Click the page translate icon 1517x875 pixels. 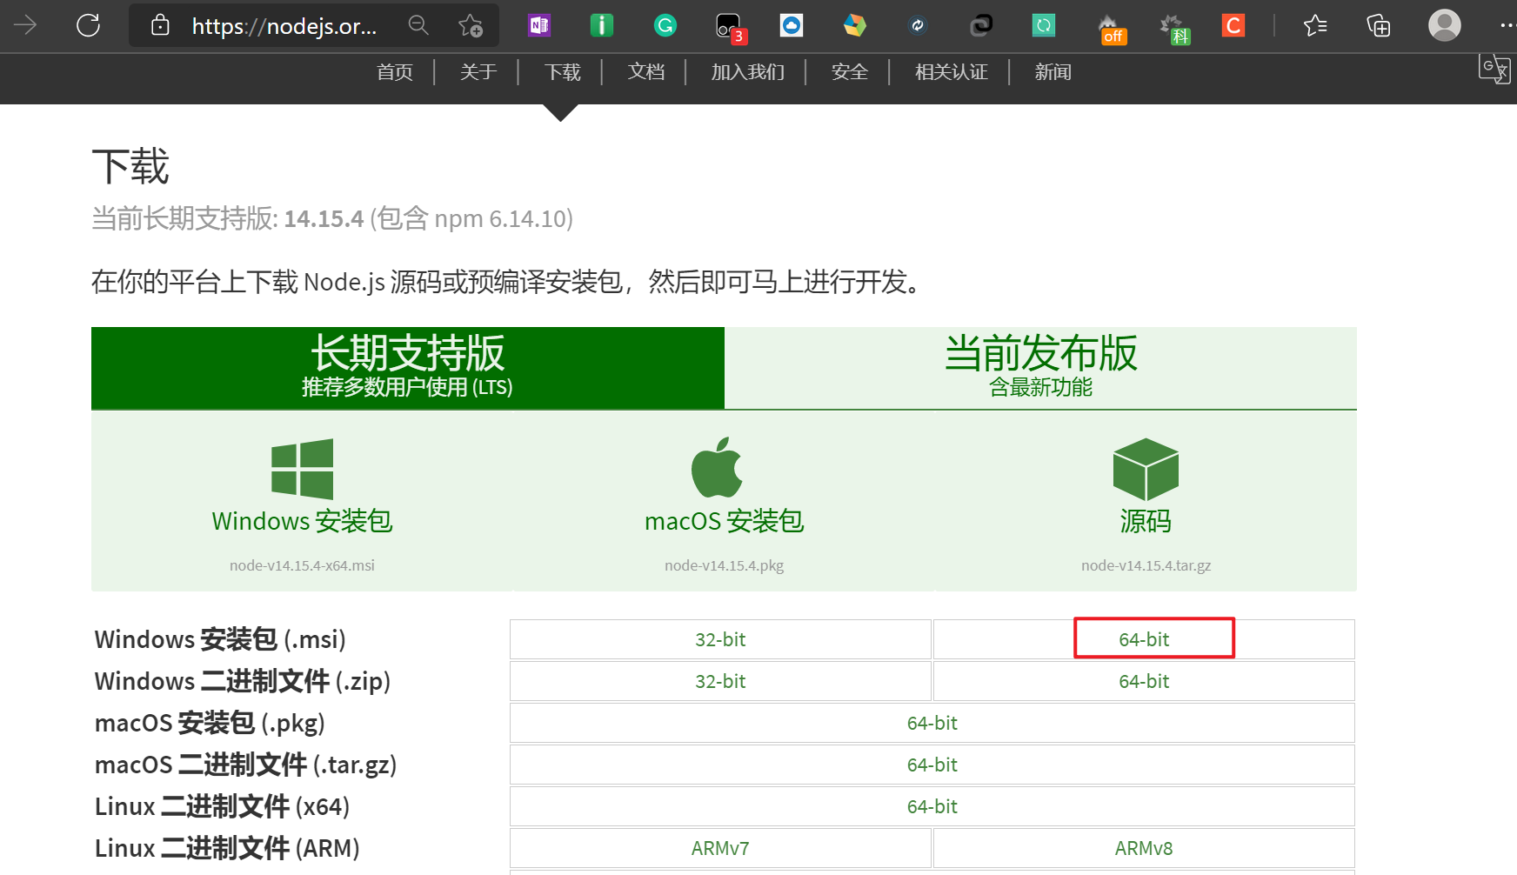click(1494, 69)
